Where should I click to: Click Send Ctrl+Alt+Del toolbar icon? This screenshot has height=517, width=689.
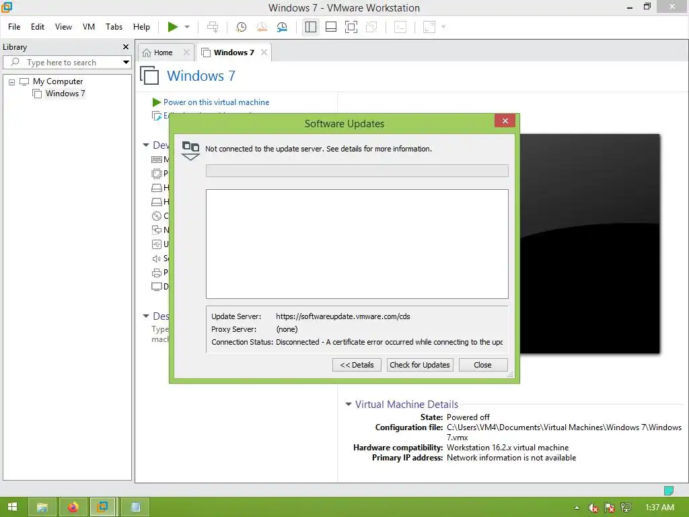[213, 27]
